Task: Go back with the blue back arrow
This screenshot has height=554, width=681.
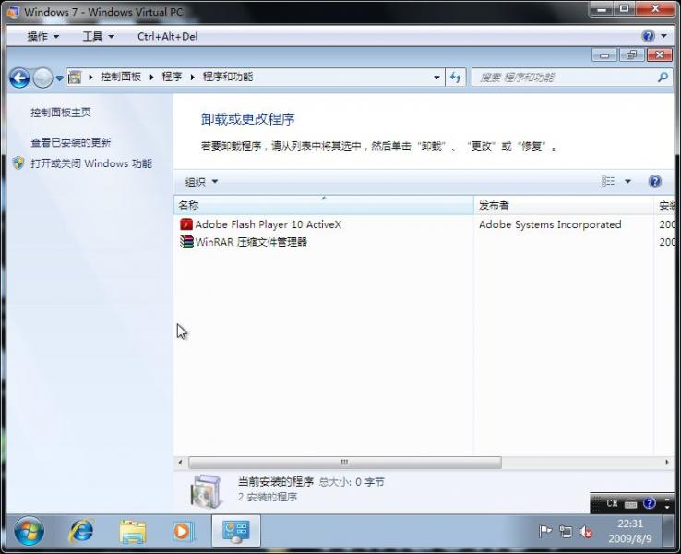Action: coord(19,78)
